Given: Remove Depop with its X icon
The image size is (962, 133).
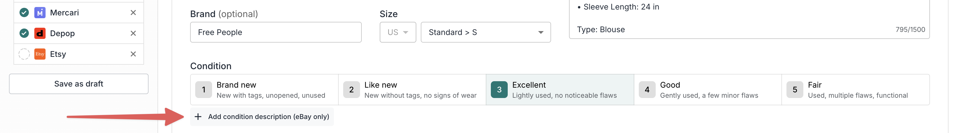Looking at the screenshot, I should tap(133, 33).
